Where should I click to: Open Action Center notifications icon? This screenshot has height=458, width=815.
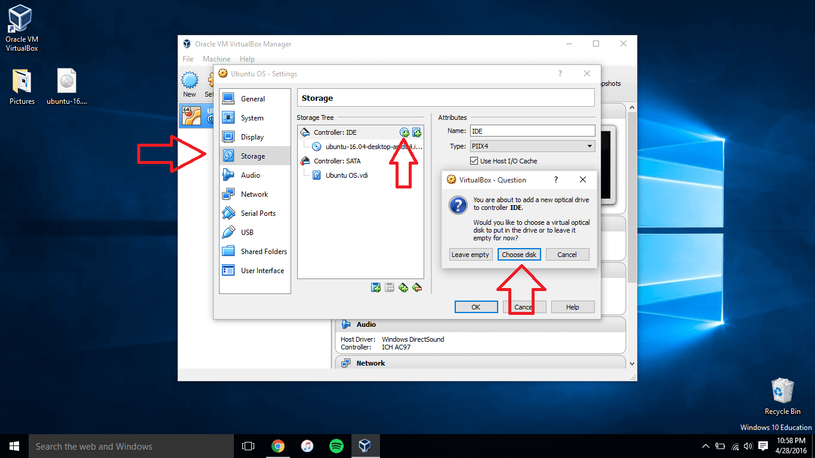(763, 446)
